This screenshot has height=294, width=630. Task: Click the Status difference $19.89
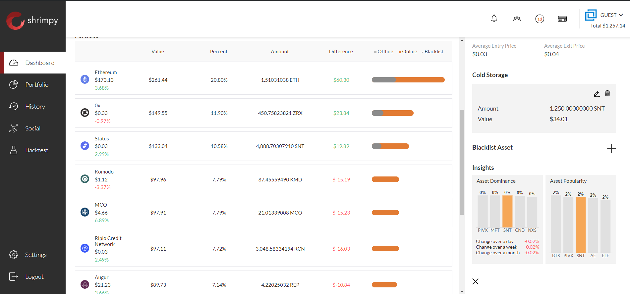(x=341, y=146)
